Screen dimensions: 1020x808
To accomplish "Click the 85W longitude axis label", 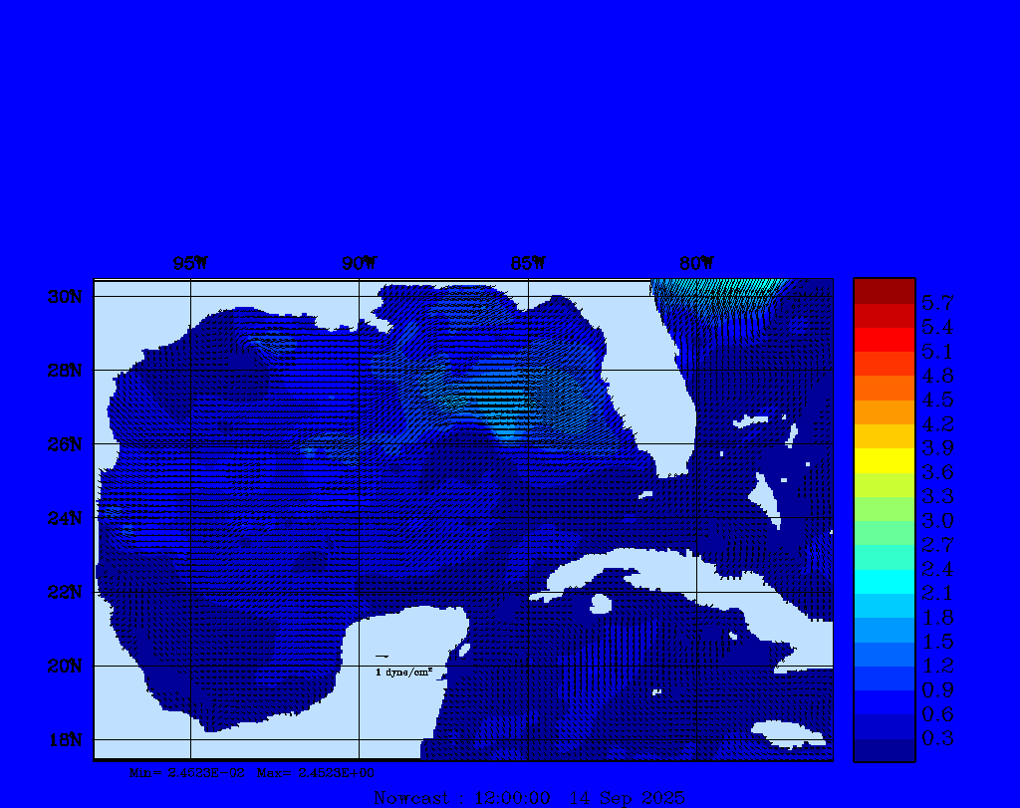I will coord(528,264).
